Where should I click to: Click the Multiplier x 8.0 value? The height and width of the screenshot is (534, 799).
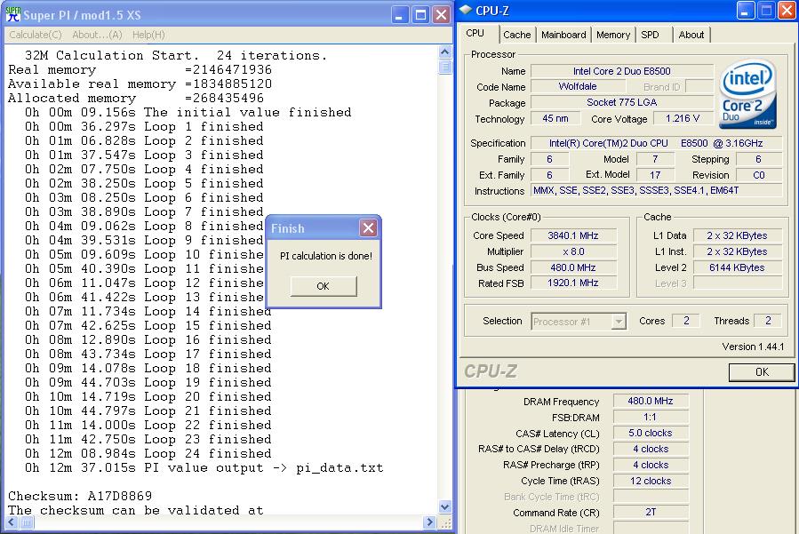pyautogui.click(x=573, y=251)
